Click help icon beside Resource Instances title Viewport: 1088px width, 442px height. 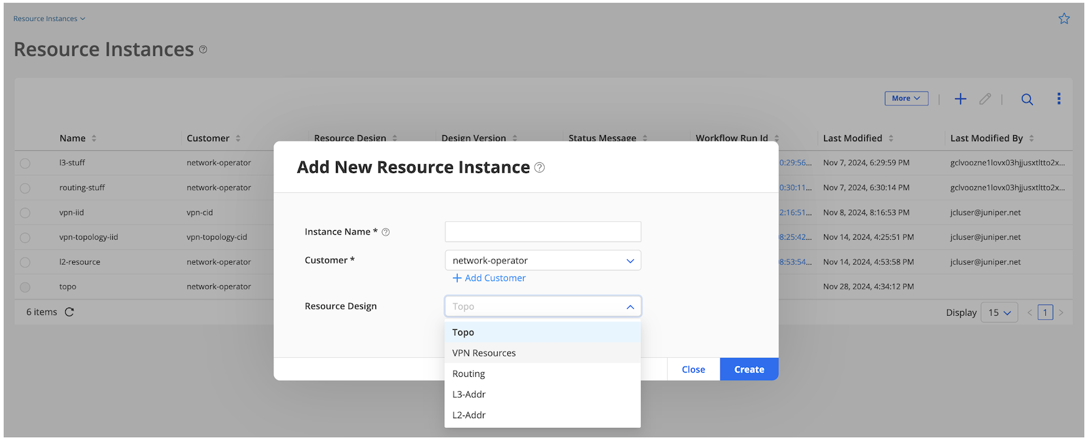tap(203, 50)
